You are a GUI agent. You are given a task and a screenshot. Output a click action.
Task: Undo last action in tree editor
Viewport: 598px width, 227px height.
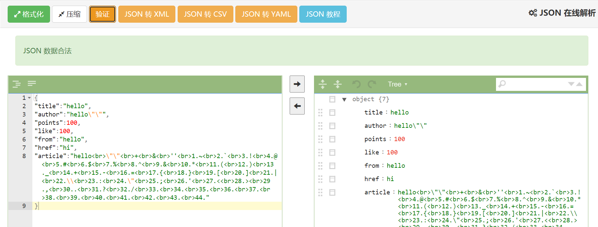coord(356,84)
